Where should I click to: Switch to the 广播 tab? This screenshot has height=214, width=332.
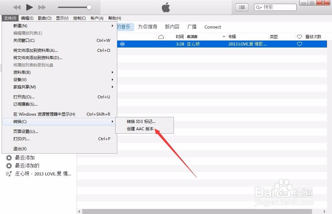click(192, 27)
